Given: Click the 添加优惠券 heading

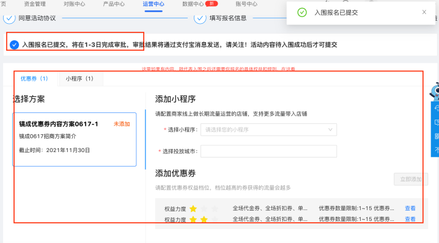Looking at the screenshot, I should 175,173.
